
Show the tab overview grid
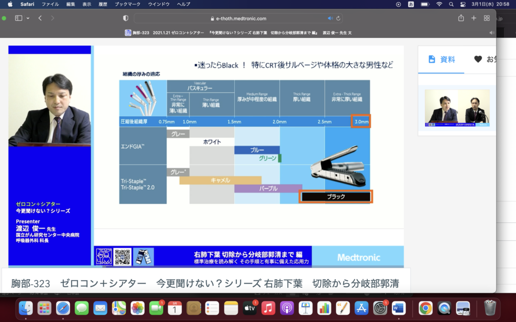(x=487, y=18)
